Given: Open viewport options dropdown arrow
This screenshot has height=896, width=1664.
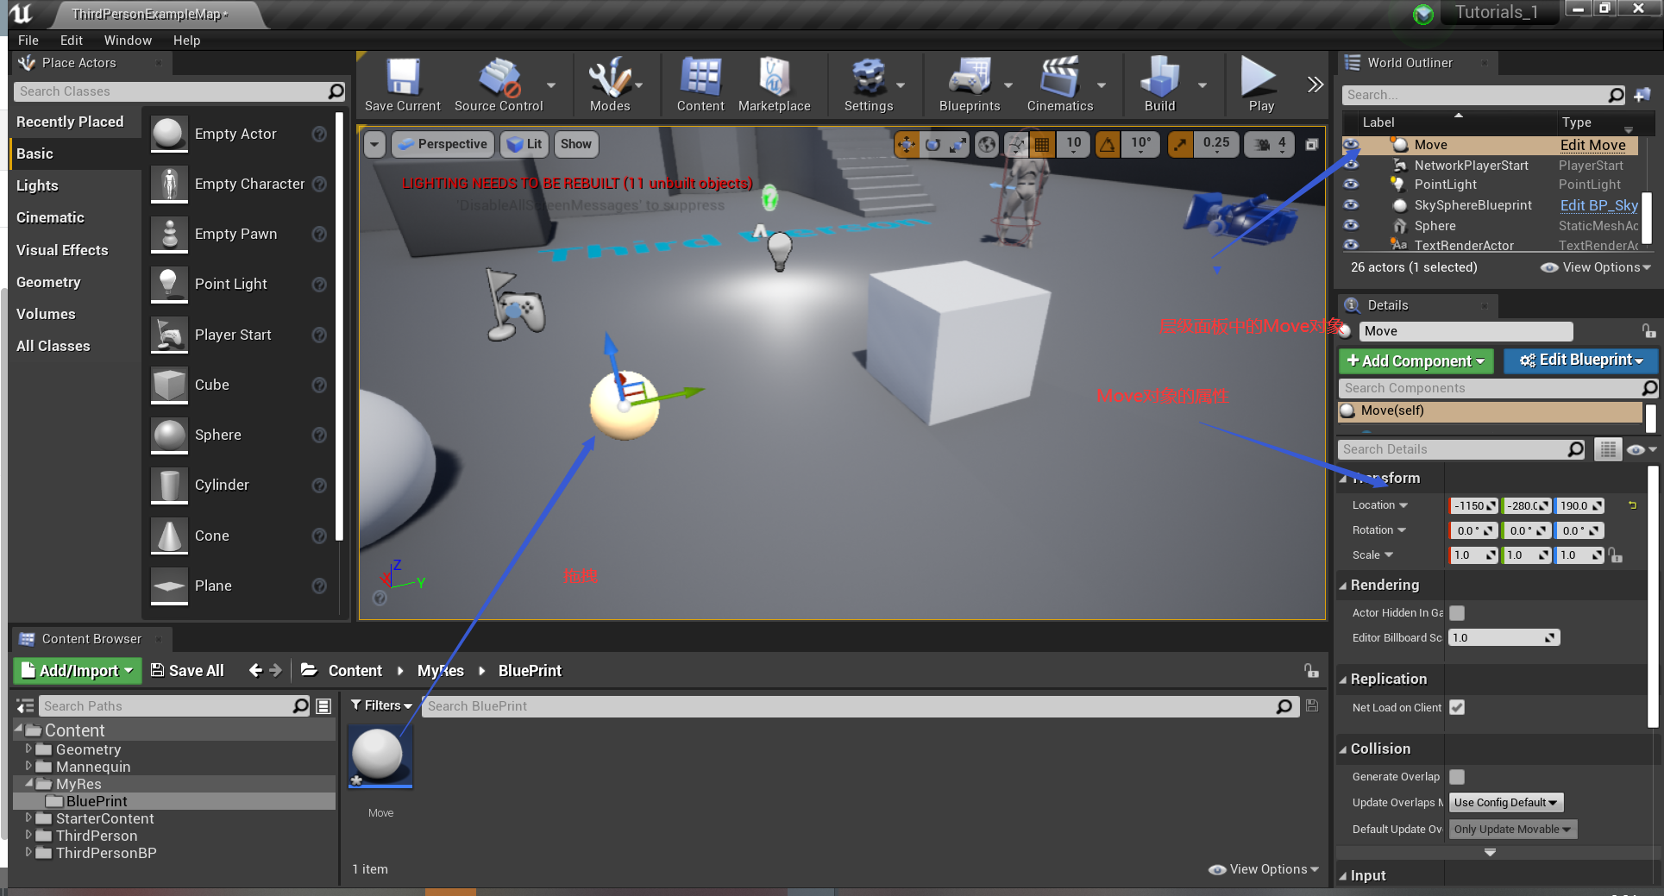Looking at the screenshot, I should (x=374, y=144).
